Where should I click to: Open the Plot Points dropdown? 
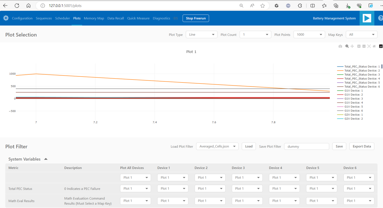[x=309, y=35]
